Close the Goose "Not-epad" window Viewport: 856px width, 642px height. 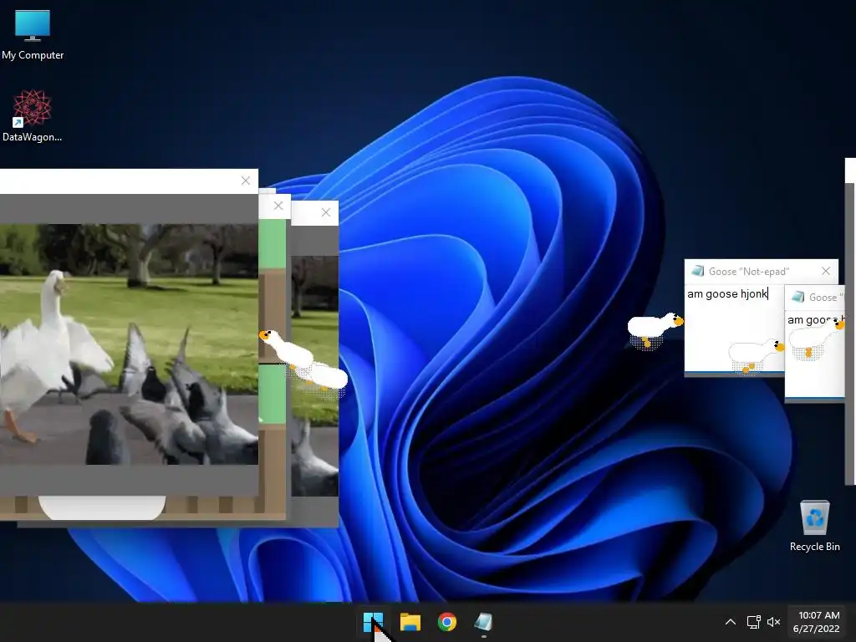(x=826, y=271)
